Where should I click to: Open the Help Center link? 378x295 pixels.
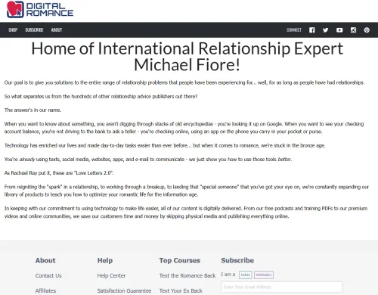click(111, 275)
